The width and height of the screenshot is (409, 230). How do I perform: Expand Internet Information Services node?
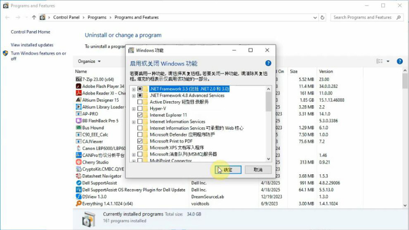133,122
